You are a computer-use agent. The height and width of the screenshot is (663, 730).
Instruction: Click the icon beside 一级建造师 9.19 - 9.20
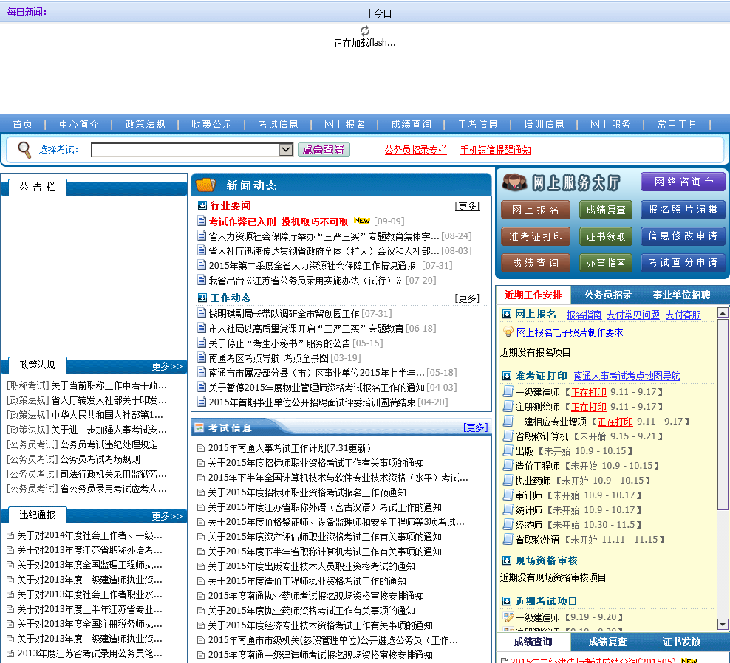[x=508, y=617]
